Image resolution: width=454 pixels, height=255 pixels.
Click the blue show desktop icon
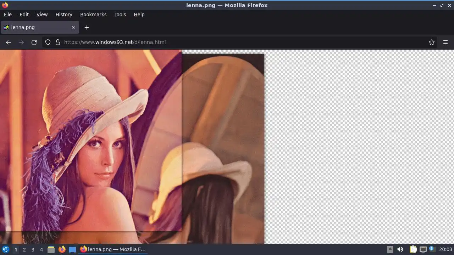[x=72, y=249]
